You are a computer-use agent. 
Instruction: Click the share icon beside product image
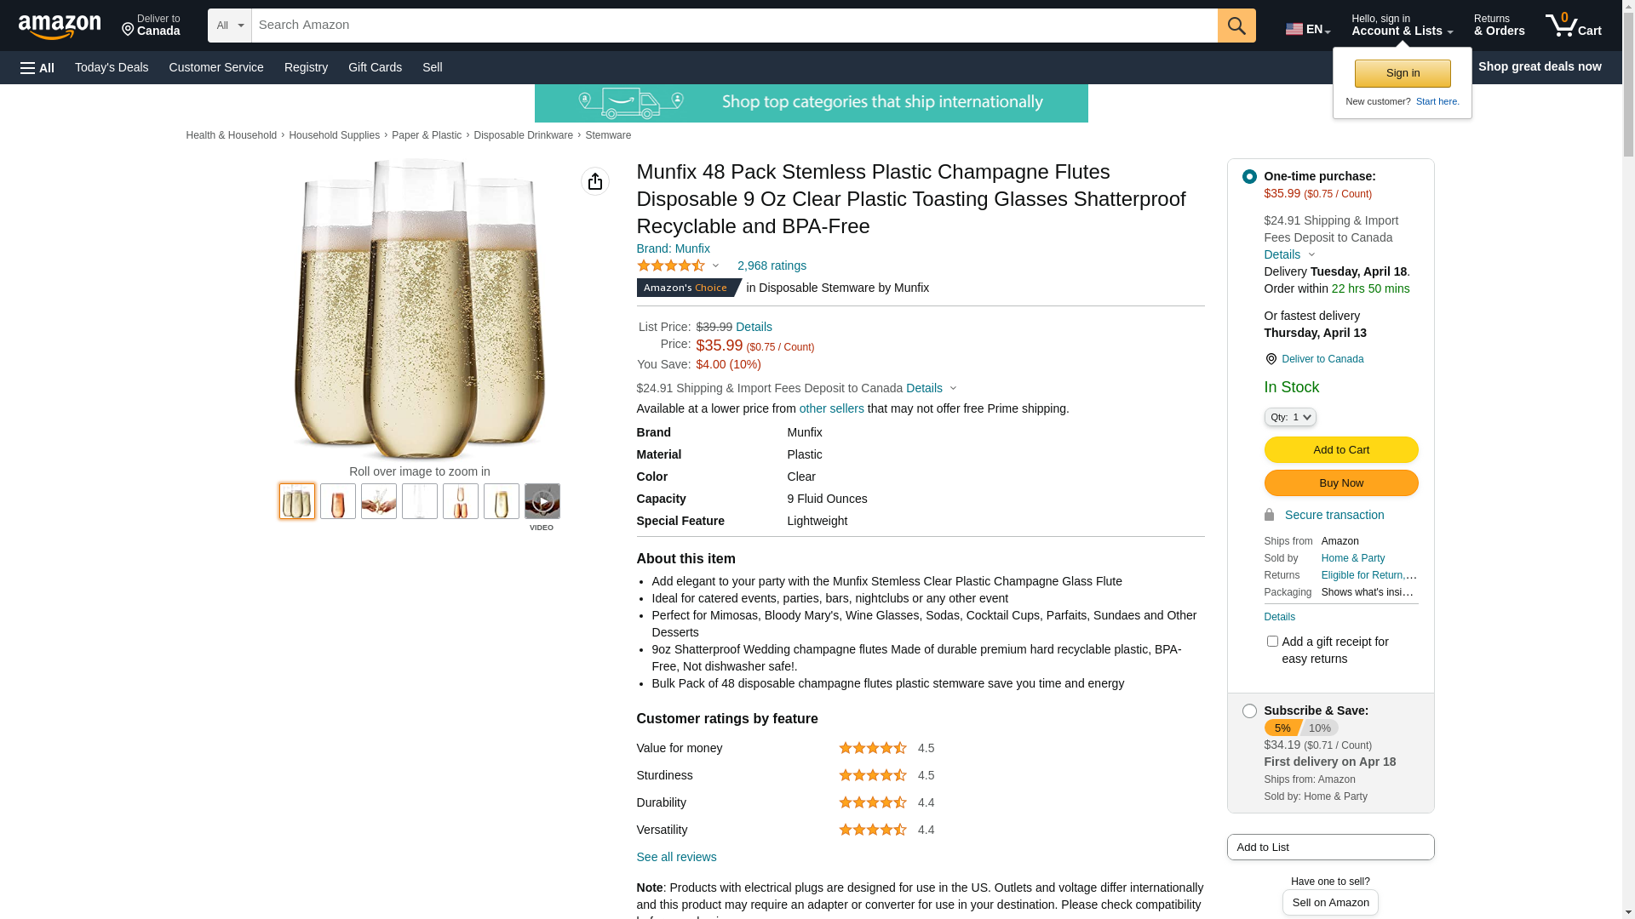pos(594,181)
